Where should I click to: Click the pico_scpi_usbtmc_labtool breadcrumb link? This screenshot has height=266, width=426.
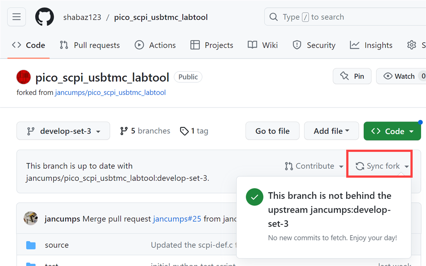(161, 17)
